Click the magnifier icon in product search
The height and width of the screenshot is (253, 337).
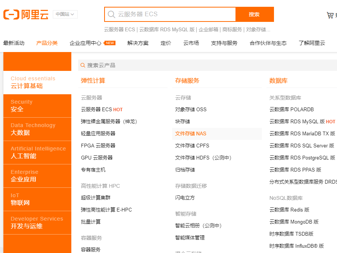click(x=83, y=65)
